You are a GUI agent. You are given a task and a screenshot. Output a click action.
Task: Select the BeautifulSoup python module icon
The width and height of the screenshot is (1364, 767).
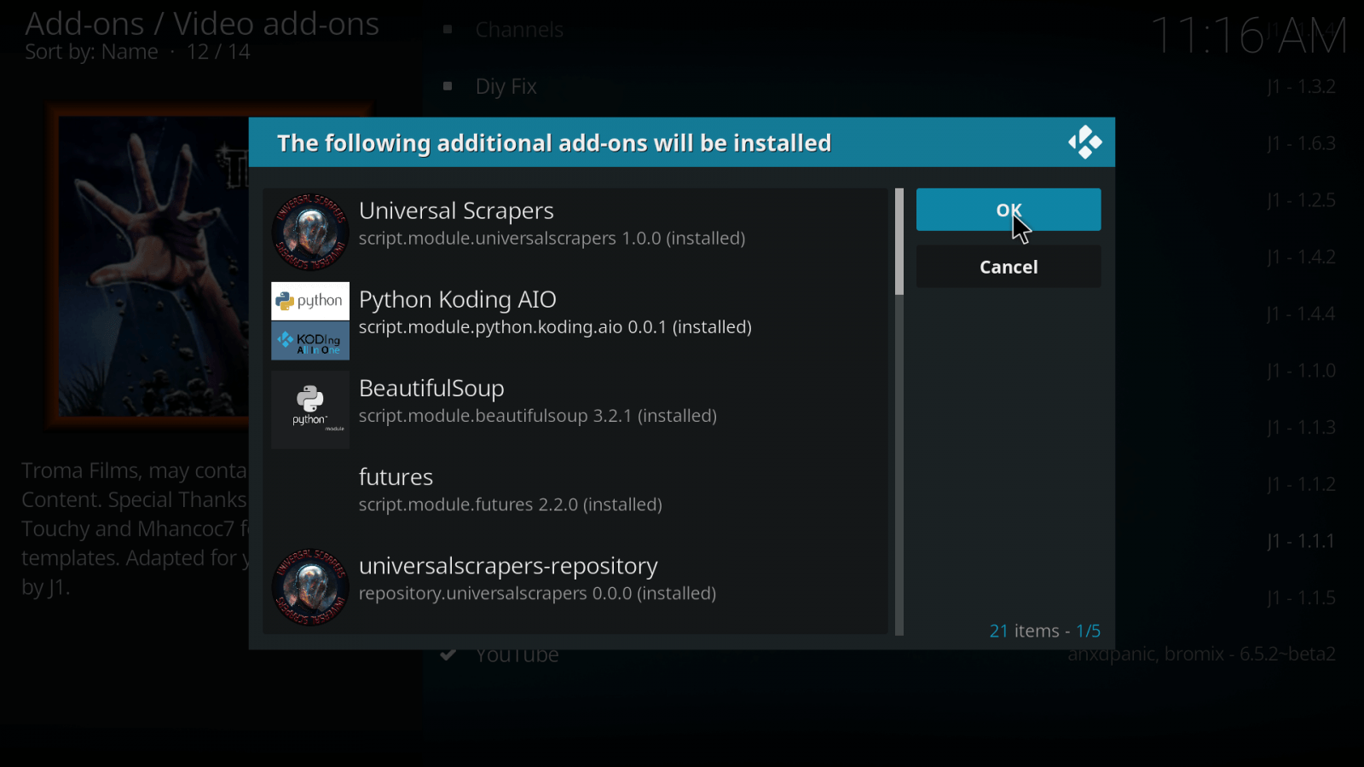[x=310, y=409]
